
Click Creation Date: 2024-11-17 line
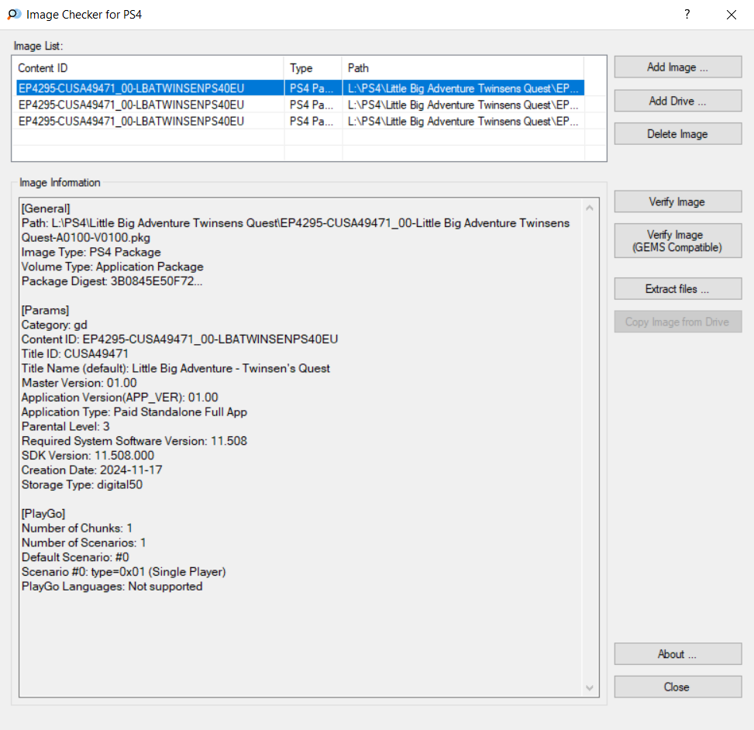[92, 470]
